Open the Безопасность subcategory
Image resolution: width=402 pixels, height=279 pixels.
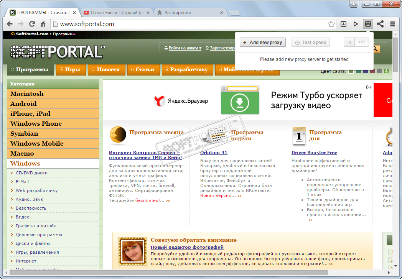31,208
